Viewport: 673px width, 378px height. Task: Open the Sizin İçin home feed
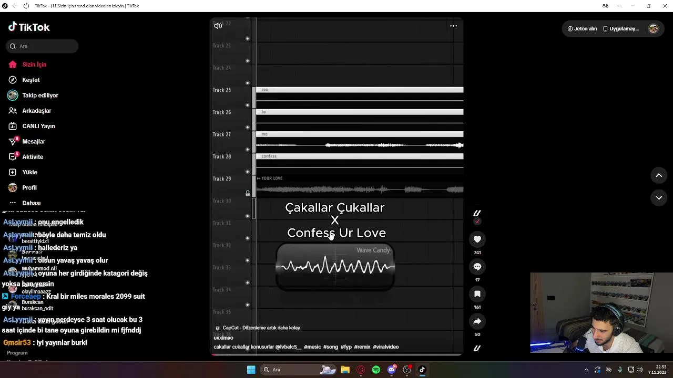(34, 65)
